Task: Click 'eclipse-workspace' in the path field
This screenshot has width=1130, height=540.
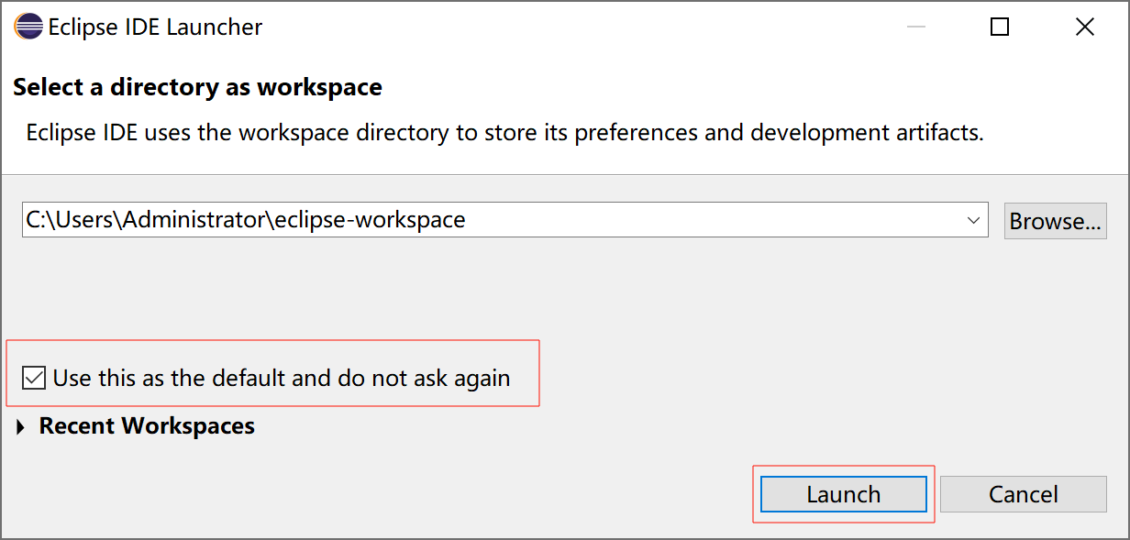Action: point(370,220)
